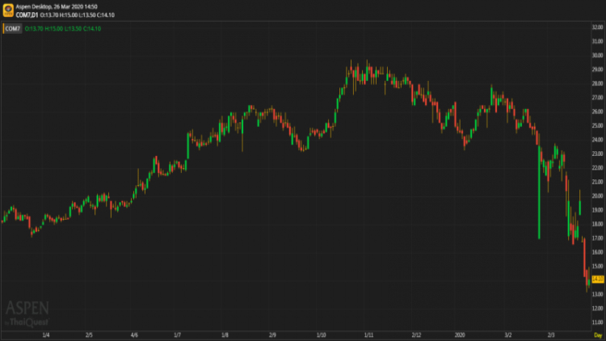Click the 32.00 price axis label

[x=598, y=27]
